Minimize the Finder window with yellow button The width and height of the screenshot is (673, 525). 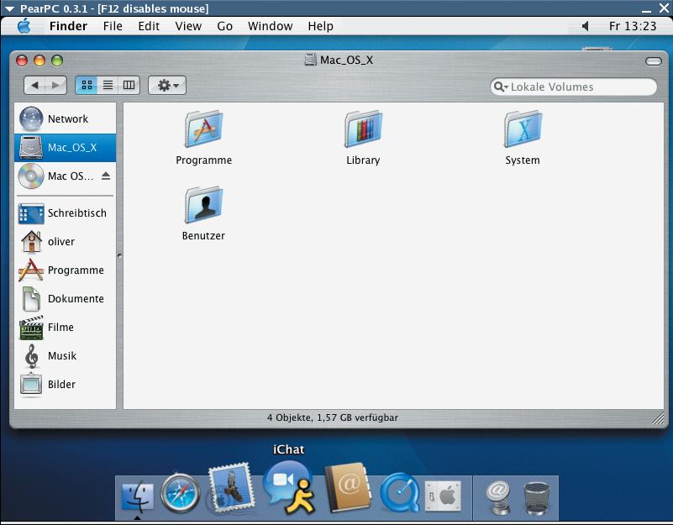point(39,60)
